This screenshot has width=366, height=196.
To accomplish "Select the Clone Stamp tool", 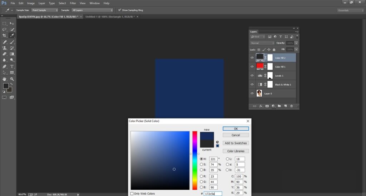I will click(4, 48).
